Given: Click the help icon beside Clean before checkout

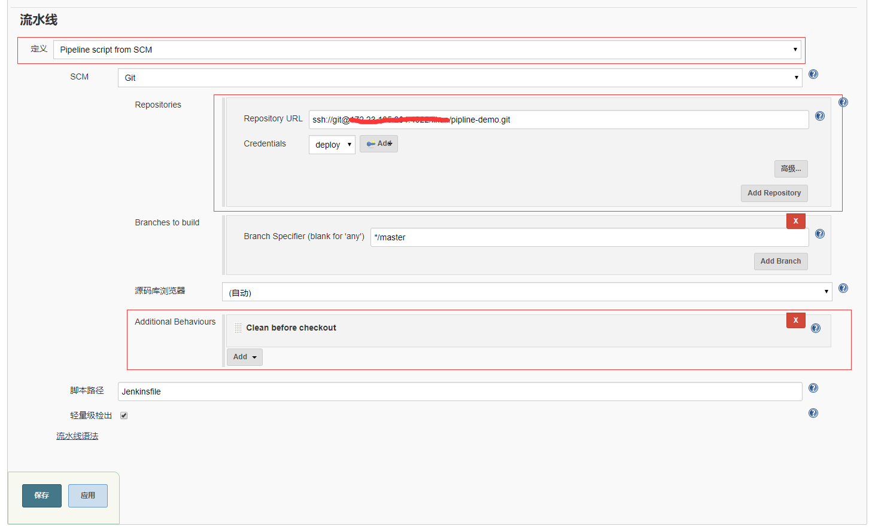Looking at the screenshot, I should pos(816,328).
